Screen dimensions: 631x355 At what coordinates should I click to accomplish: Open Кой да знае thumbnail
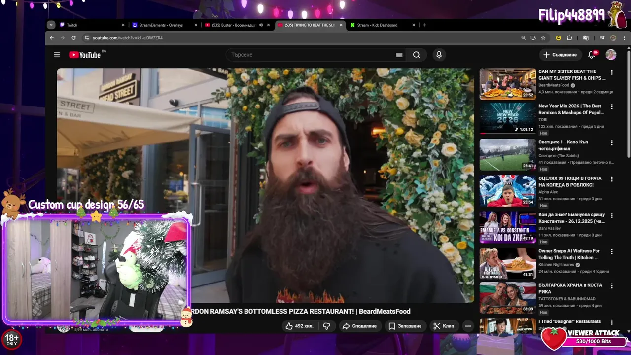pos(508,227)
